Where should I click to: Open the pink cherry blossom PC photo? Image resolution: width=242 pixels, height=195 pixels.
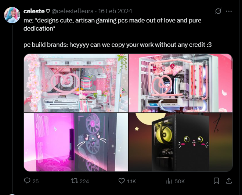click(x=76, y=83)
